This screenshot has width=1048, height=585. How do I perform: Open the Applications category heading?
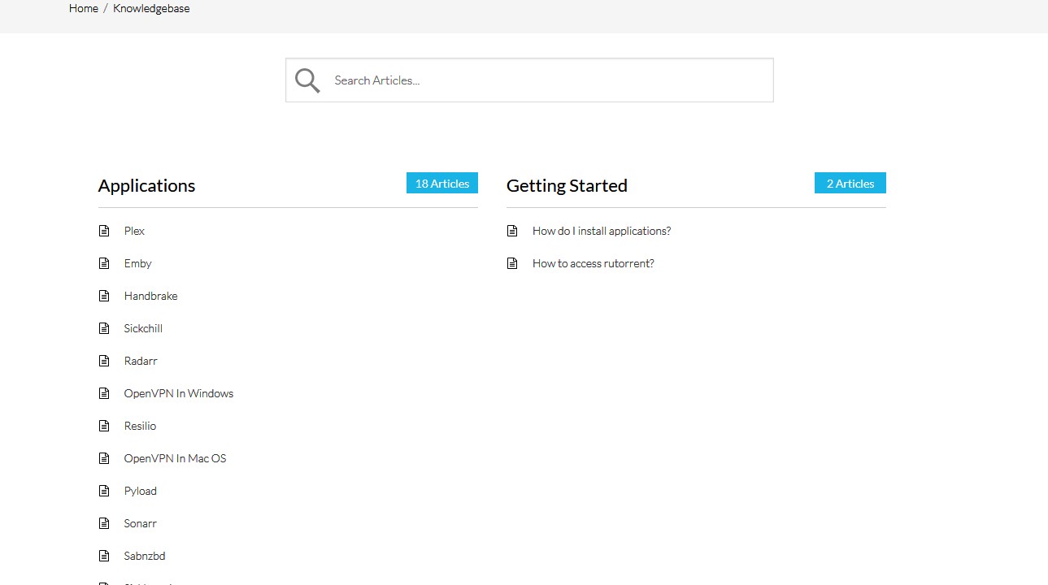(x=147, y=185)
